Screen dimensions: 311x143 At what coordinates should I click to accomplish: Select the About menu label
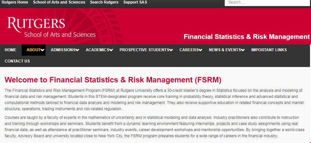[x=33, y=50]
